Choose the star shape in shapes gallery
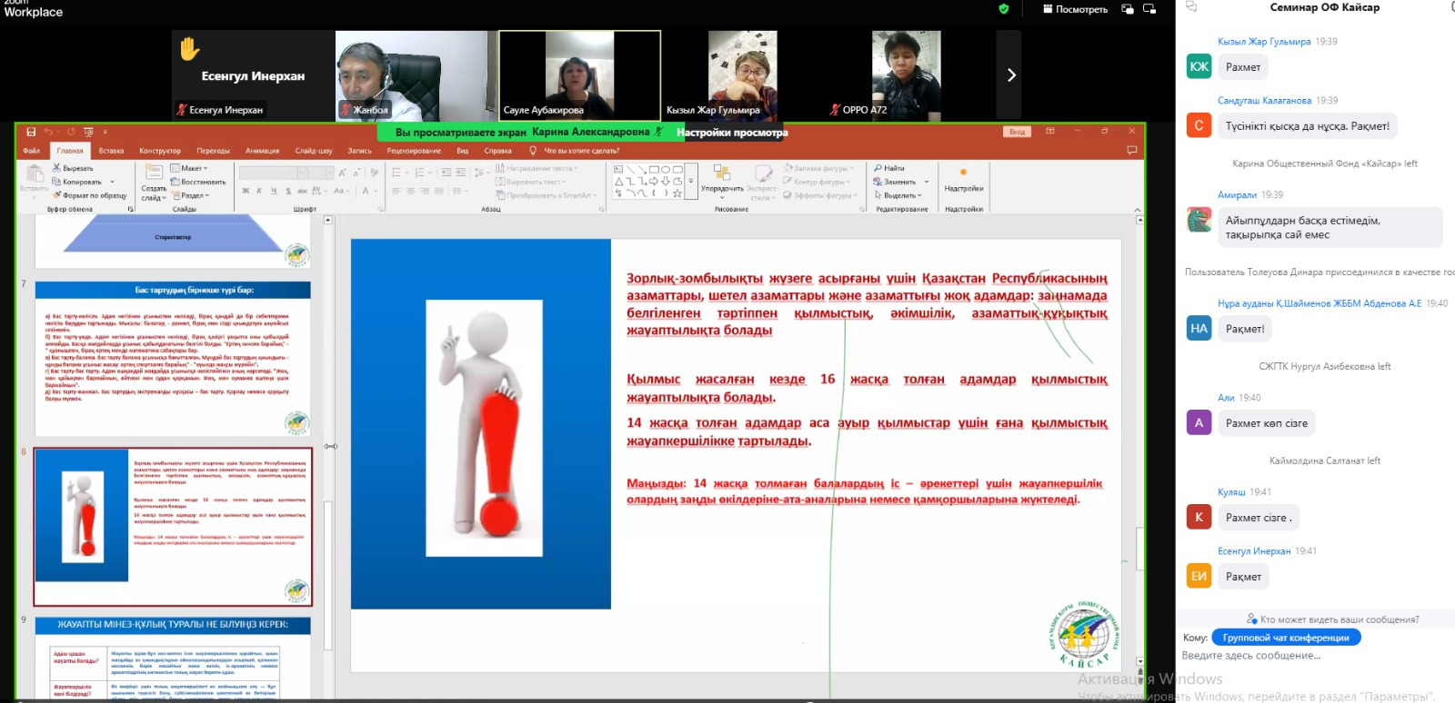 [x=677, y=193]
